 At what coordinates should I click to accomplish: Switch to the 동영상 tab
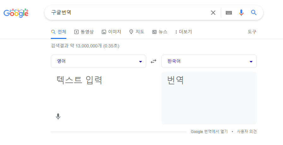coord(84,32)
